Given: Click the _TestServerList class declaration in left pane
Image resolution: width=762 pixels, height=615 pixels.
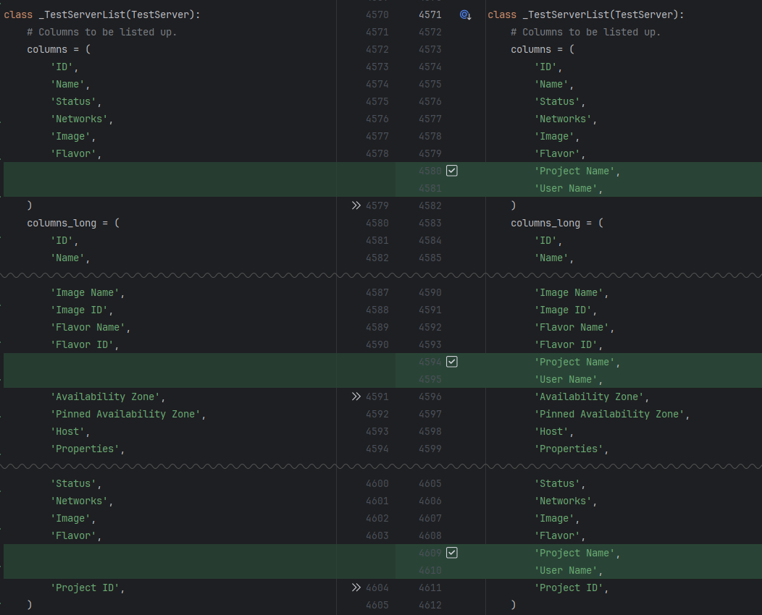Looking at the screenshot, I should (x=101, y=14).
